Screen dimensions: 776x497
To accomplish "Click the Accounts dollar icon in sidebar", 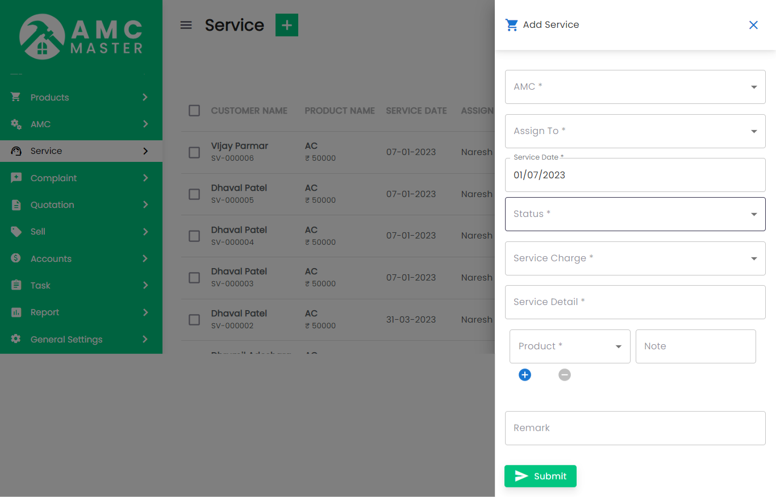I will coord(16,258).
